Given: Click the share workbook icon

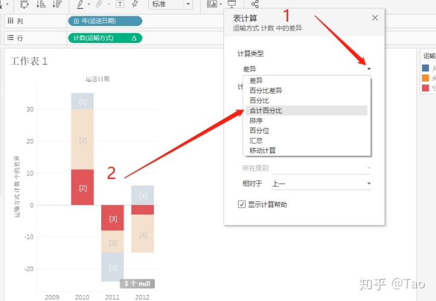Looking at the screenshot, I should pos(255,4).
